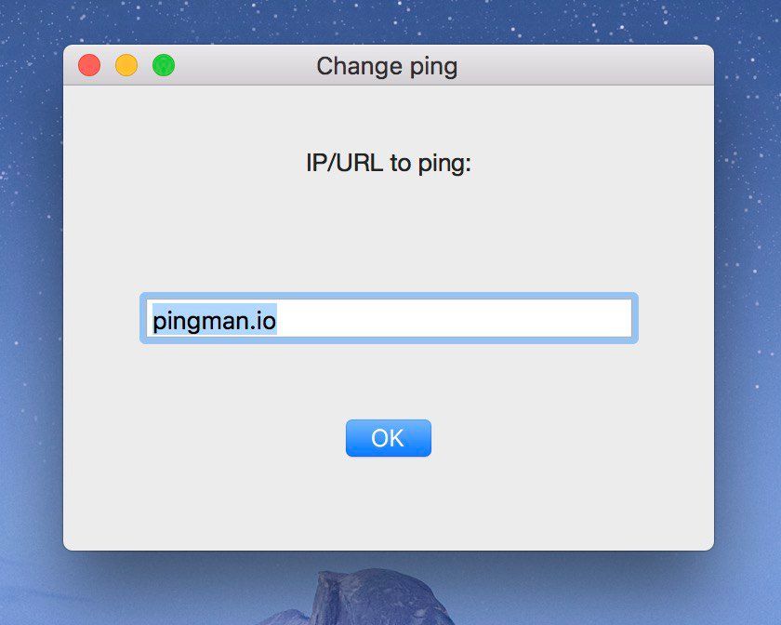Close the Change ping window

point(89,65)
